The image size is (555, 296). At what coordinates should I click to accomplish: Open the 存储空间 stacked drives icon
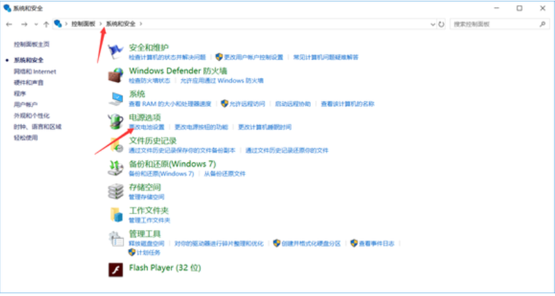[116, 191]
